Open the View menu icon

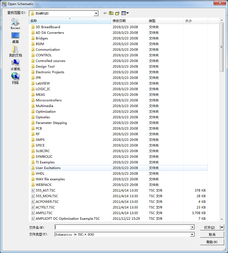(125, 13)
